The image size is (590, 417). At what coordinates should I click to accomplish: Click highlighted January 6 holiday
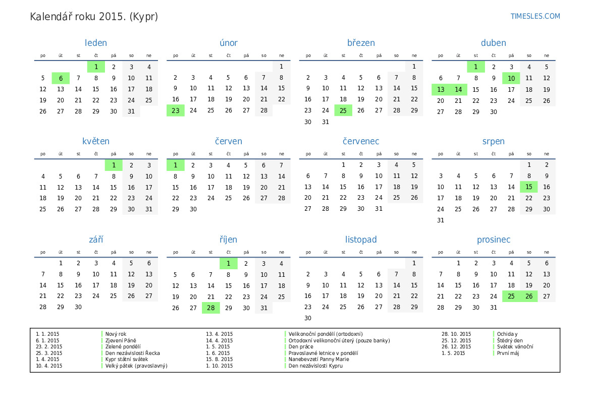click(x=61, y=78)
